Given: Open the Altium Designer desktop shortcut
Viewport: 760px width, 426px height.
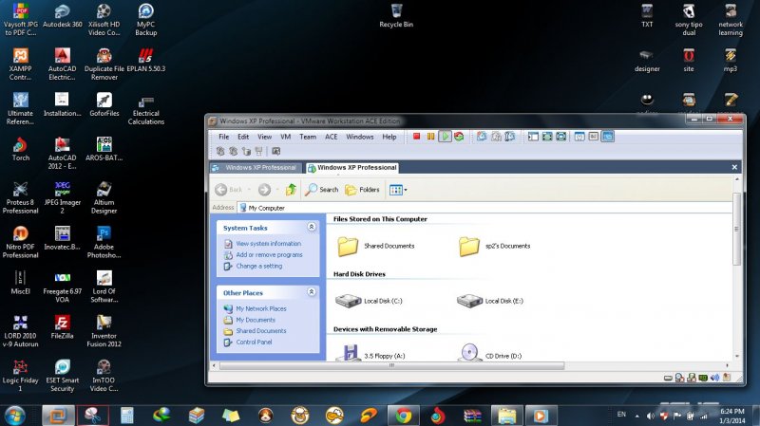Looking at the screenshot, I should pyautogui.click(x=104, y=197).
